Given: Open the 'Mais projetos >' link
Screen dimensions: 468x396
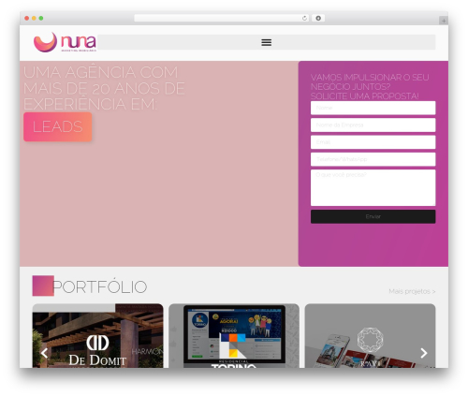Looking at the screenshot, I should pos(412,291).
